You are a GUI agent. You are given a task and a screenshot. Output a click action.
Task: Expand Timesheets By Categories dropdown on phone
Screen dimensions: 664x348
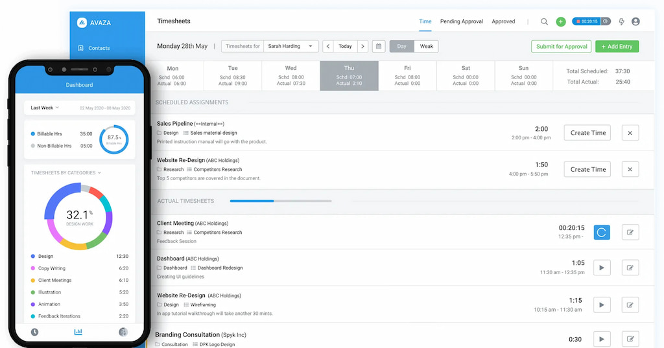66,173
